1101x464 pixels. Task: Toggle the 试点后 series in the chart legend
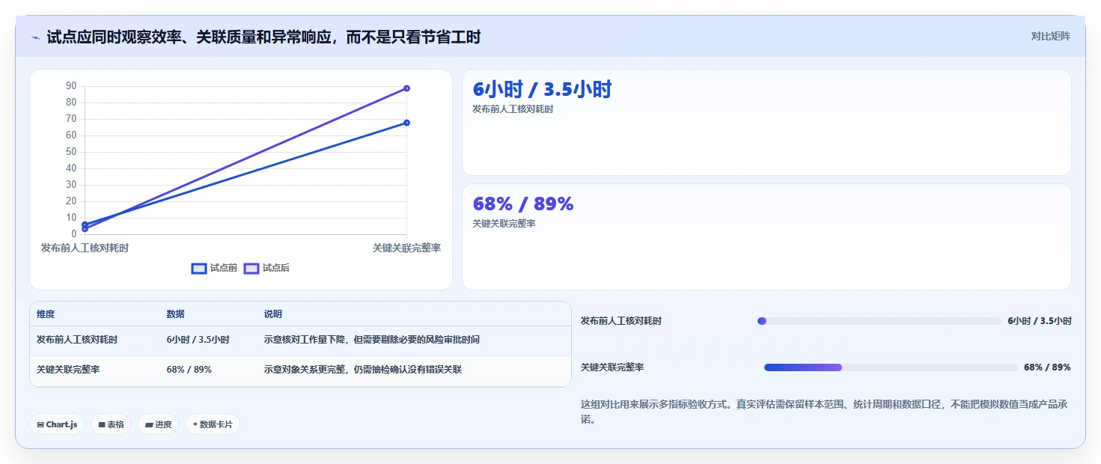coord(266,268)
